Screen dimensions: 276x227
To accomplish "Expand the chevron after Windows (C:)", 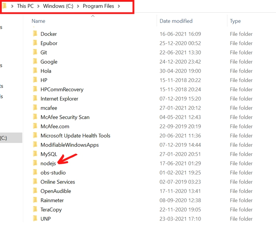I will tap(78, 6).
